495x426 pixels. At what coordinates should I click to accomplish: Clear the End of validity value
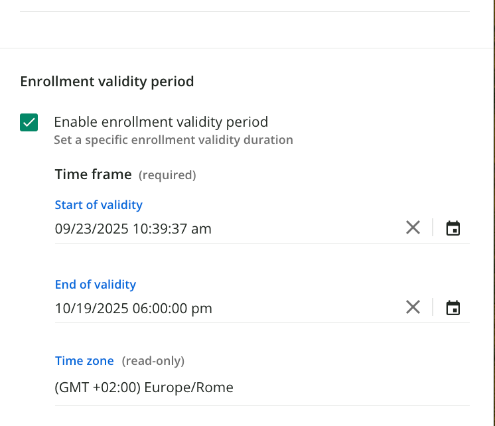tap(413, 308)
